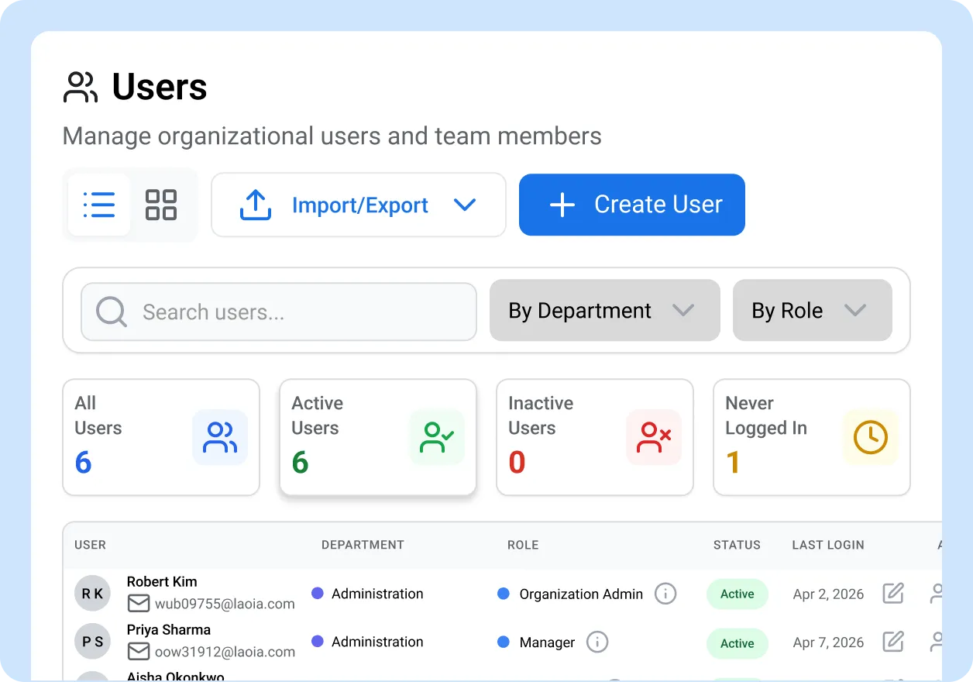Switch to list view layout

click(x=99, y=205)
